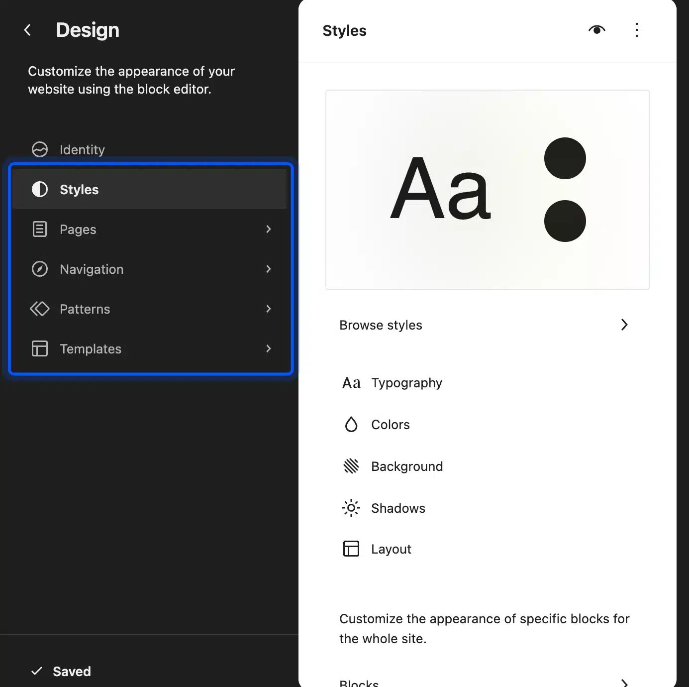Click the Identity icon in the sidebar
The height and width of the screenshot is (687, 689).
[x=40, y=149]
